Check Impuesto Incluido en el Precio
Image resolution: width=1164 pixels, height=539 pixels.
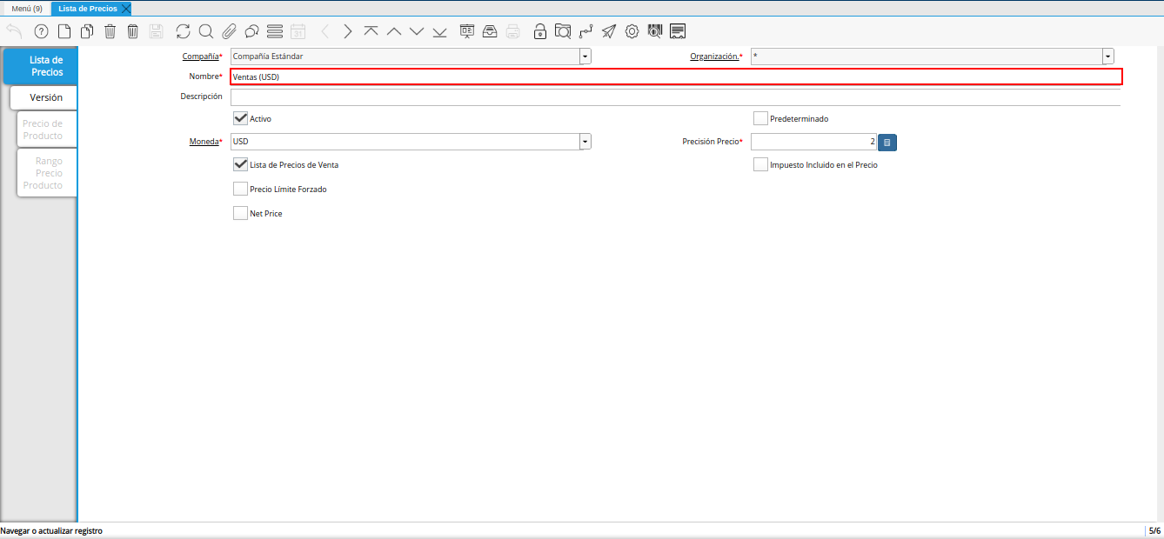tap(760, 164)
